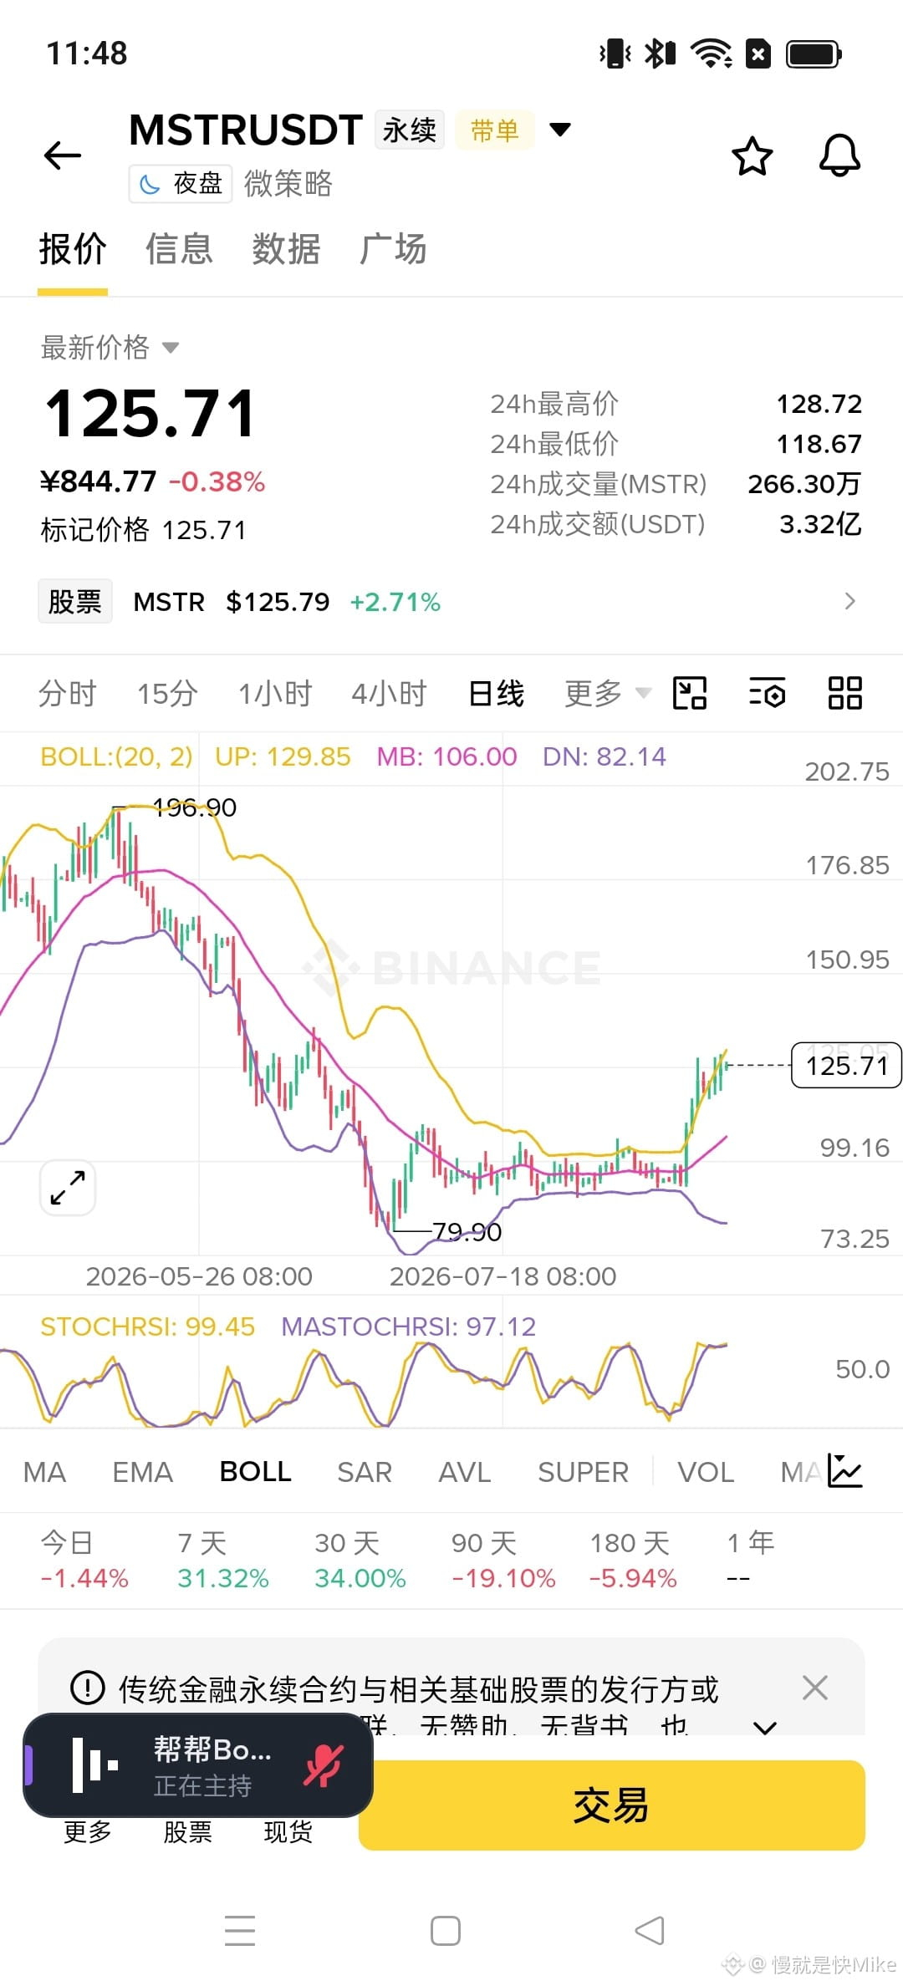Tap the 夜盘 night session badge
Viewport: 903px width, 1986px height.
point(181,183)
